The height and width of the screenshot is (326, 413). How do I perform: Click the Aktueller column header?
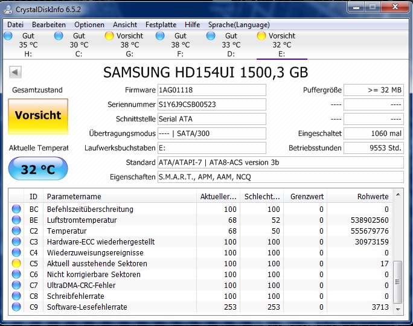pyautogui.click(x=218, y=196)
